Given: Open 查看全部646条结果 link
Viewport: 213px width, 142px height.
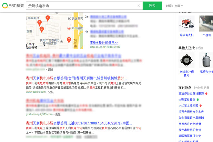Looking at the screenshot, I should pyautogui.click(x=104, y=43).
